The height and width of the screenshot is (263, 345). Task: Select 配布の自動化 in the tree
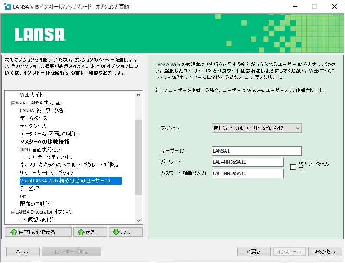click(x=35, y=204)
